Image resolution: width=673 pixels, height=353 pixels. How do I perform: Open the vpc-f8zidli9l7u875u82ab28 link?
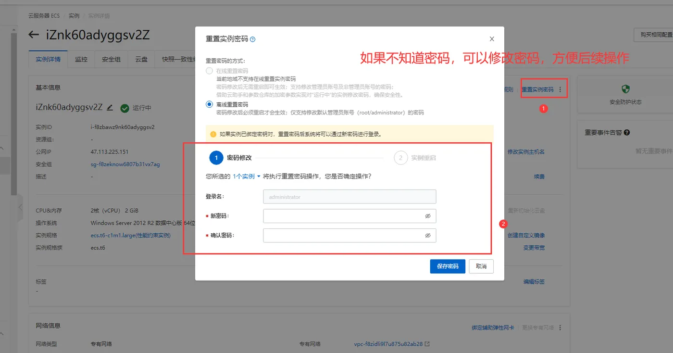(388, 344)
